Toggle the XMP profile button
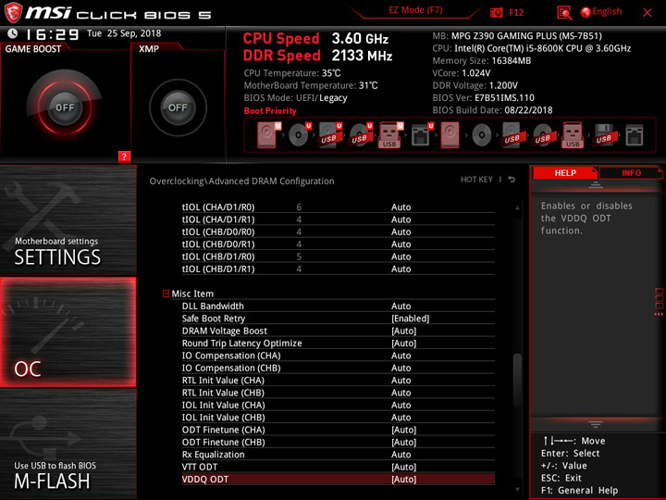Viewport: 666px width, 500px height. tap(178, 107)
